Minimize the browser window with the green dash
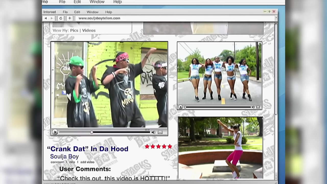327x184 pixels. click(265, 12)
